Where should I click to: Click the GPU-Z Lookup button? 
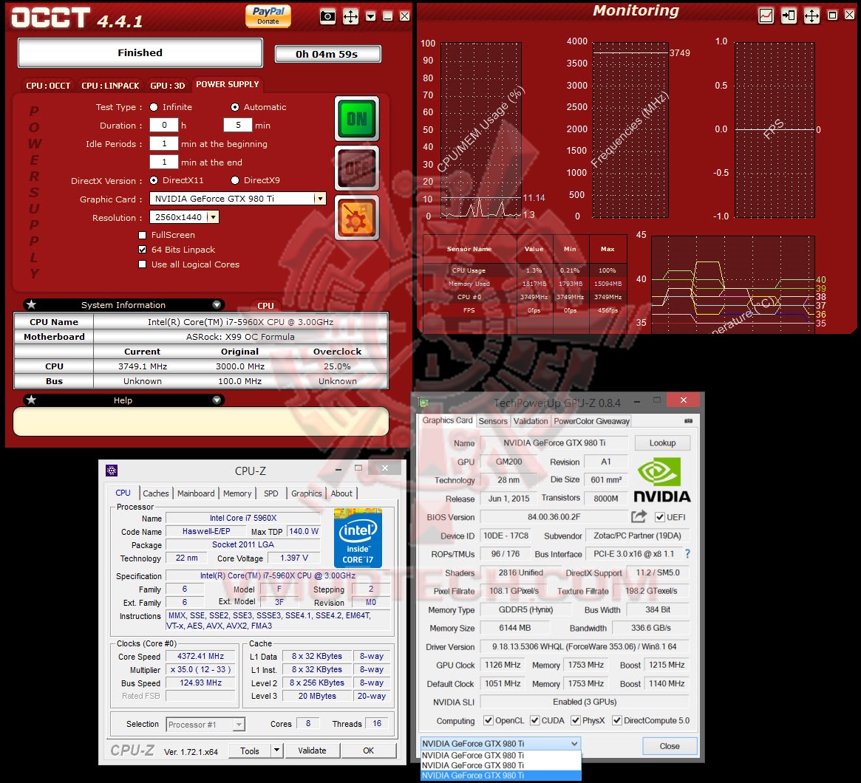pos(662,442)
